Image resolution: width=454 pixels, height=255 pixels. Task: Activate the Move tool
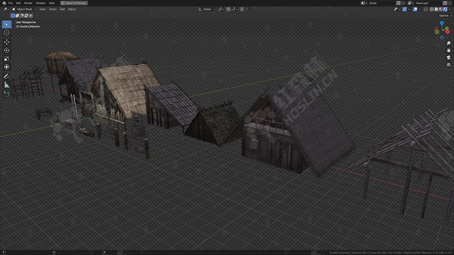click(7, 42)
